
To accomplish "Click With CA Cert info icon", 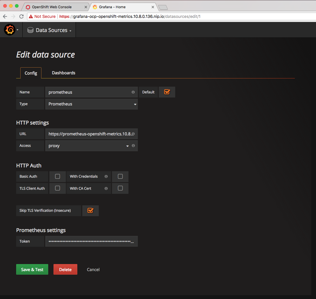I will click(106, 189).
